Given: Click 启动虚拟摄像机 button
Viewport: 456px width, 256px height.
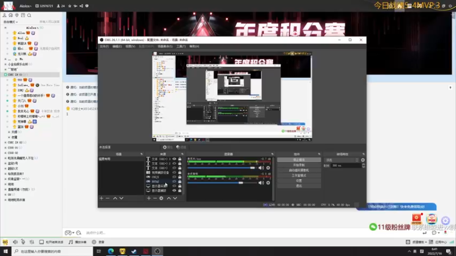Looking at the screenshot, I should click(x=299, y=170).
